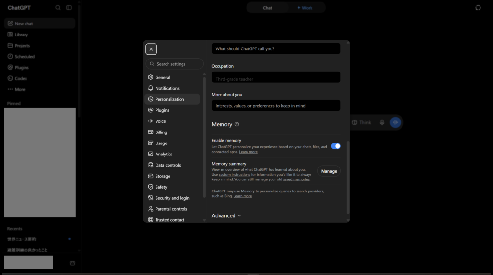Click the Safety shield icon
493x275 pixels.
pyautogui.click(x=151, y=187)
